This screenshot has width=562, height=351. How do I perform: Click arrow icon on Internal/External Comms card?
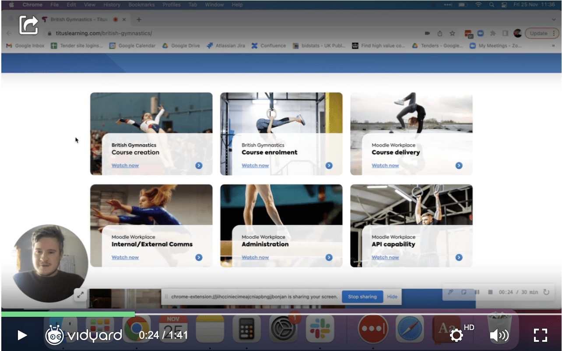pyautogui.click(x=199, y=257)
